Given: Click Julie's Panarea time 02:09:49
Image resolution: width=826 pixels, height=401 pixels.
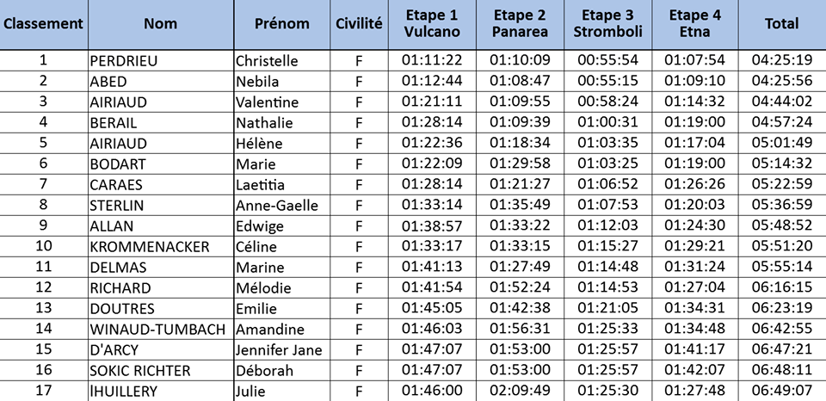Looking at the screenshot, I should 521,392.
